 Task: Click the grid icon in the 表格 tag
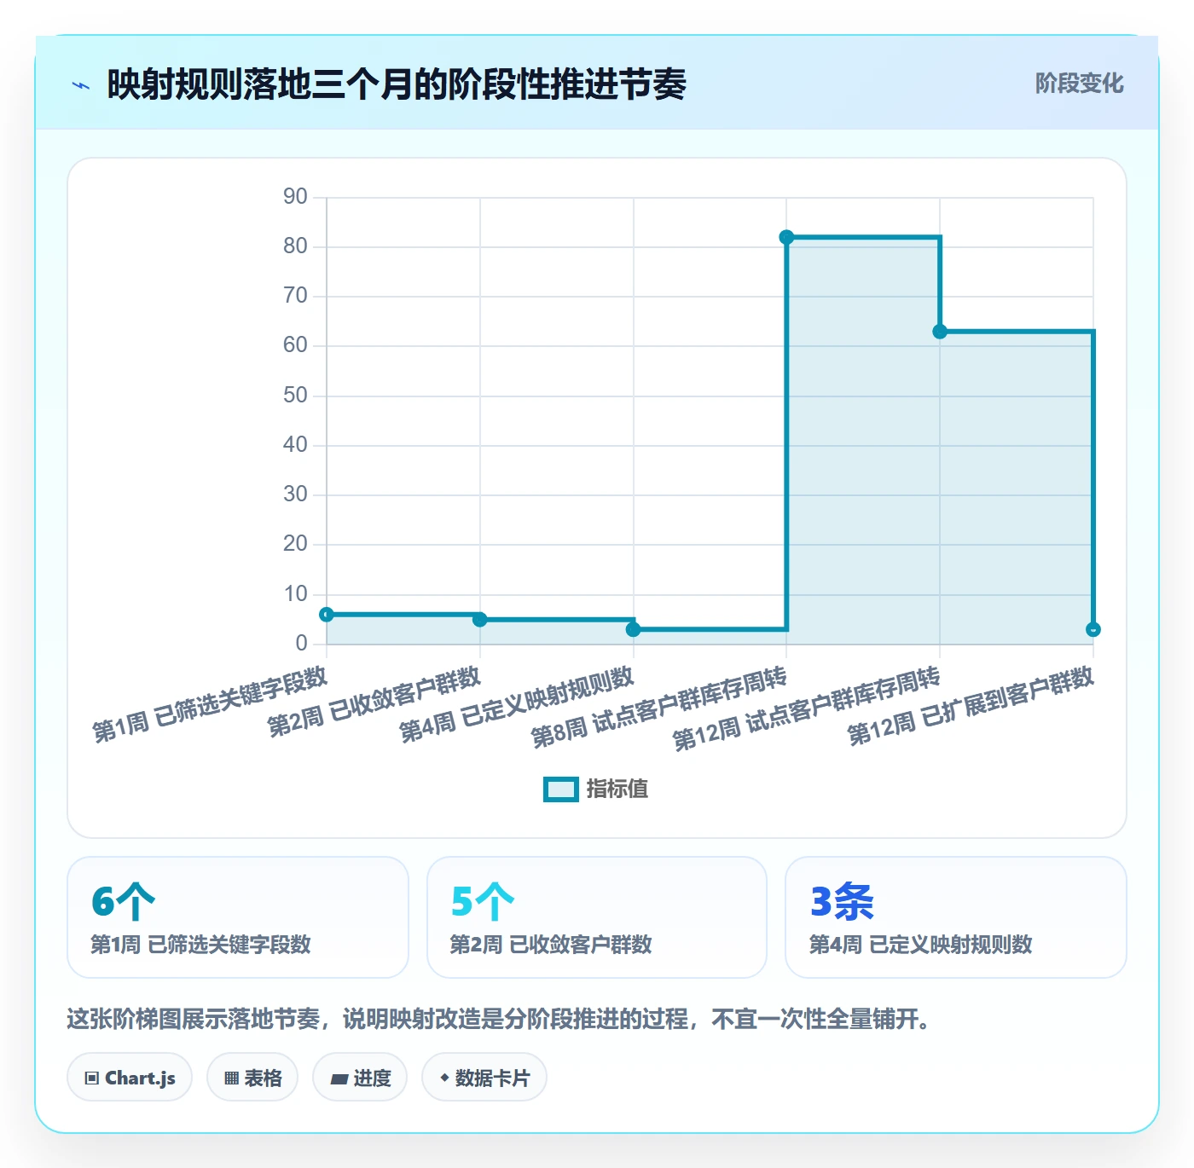tap(231, 1078)
